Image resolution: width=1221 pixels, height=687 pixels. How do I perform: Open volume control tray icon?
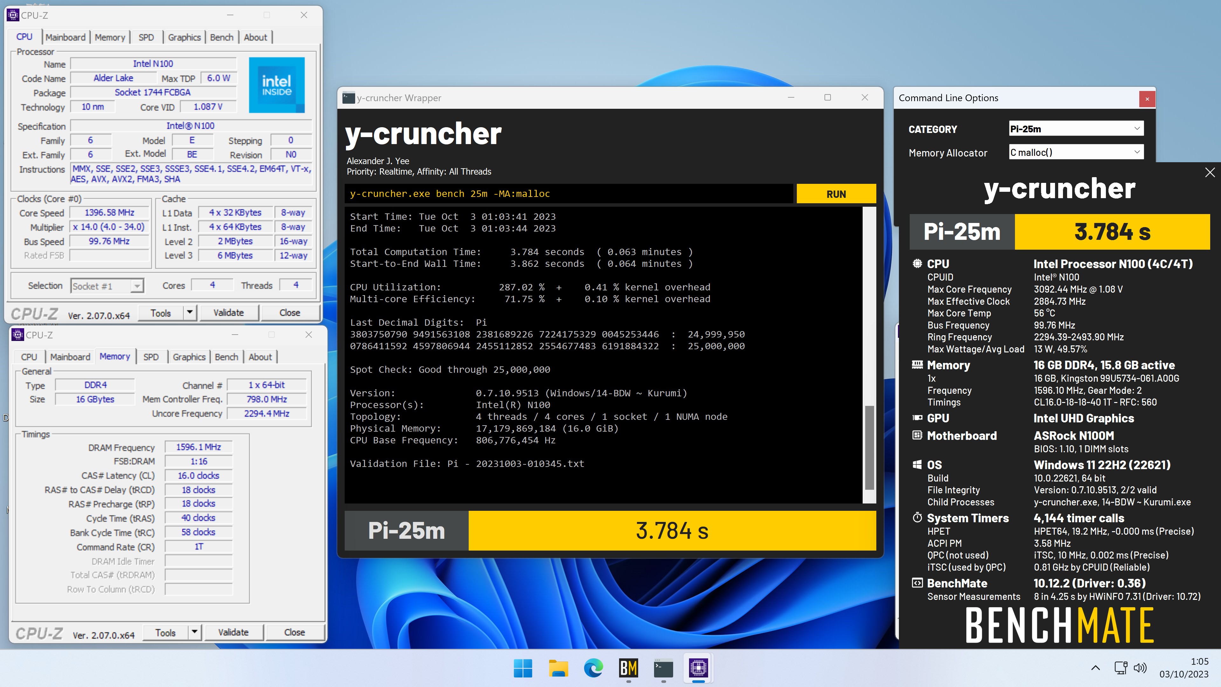[1140, 668]
